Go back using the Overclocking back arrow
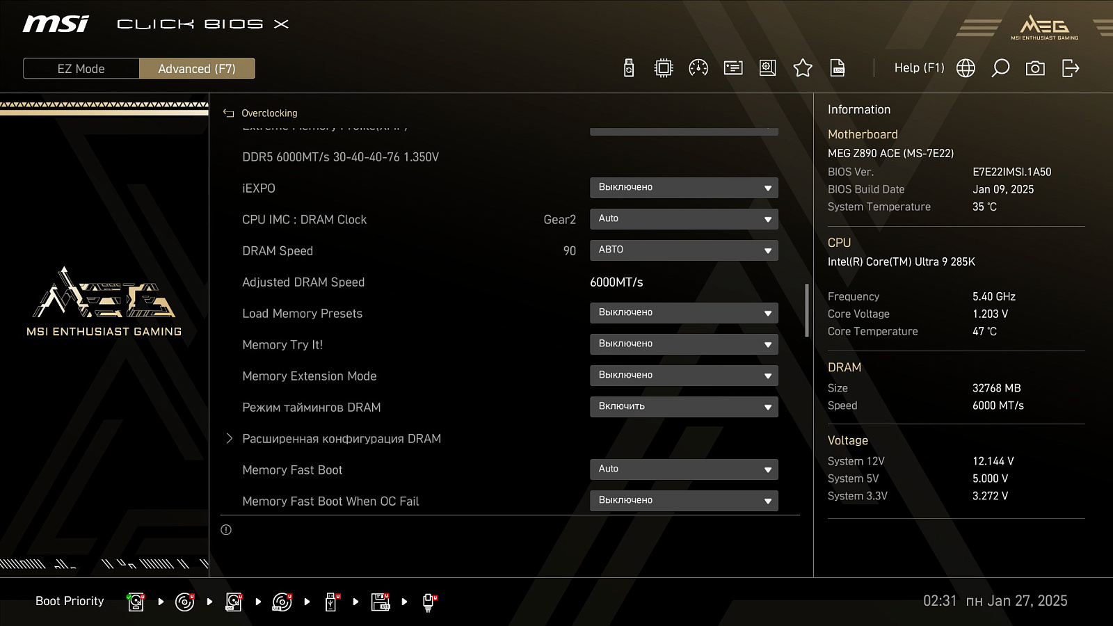This screenshot has width=1113, height=626. click(228, 113)
